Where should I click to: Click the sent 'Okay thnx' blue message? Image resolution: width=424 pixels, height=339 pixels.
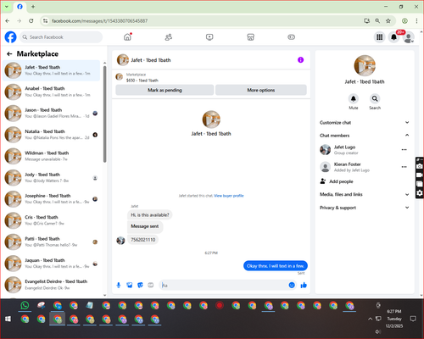[276, 266]
